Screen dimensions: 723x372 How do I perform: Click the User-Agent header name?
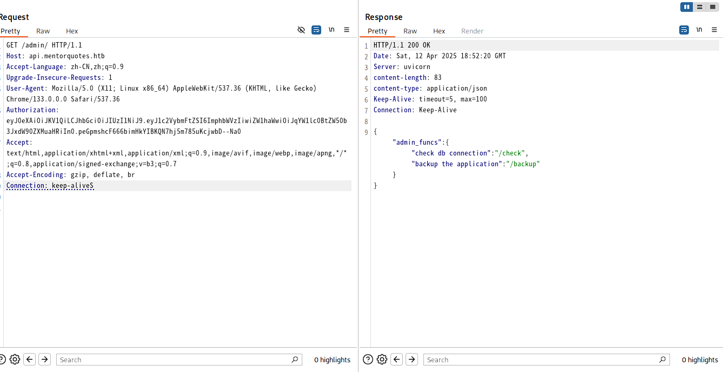coord(26,89)
